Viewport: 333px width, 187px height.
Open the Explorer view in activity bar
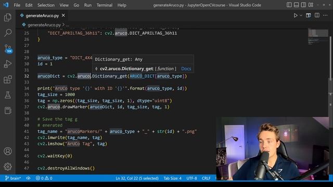tap(8, 17)
